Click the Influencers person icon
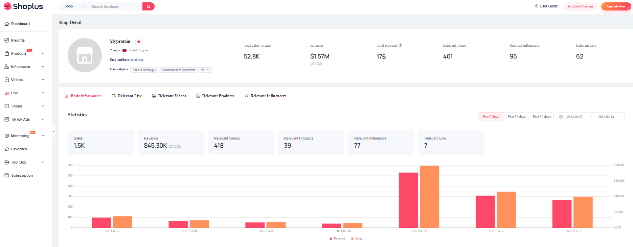This screenshot has height=247, width=633. coord(7,67)
